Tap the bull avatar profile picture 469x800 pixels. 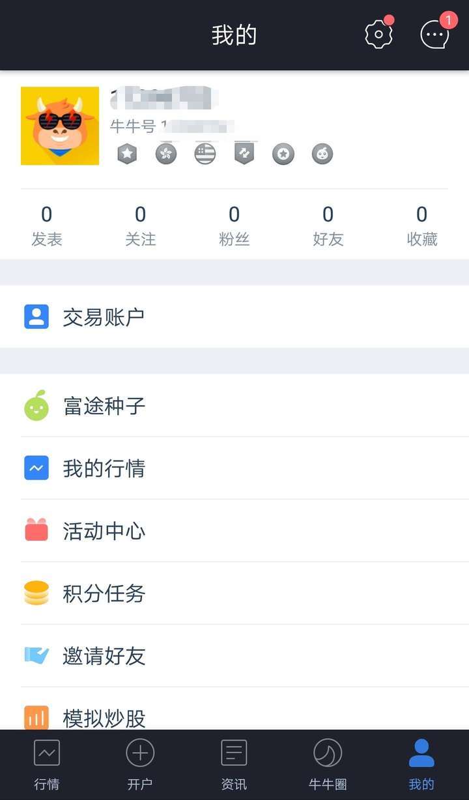pyautogui.click(x=60, y=126)
